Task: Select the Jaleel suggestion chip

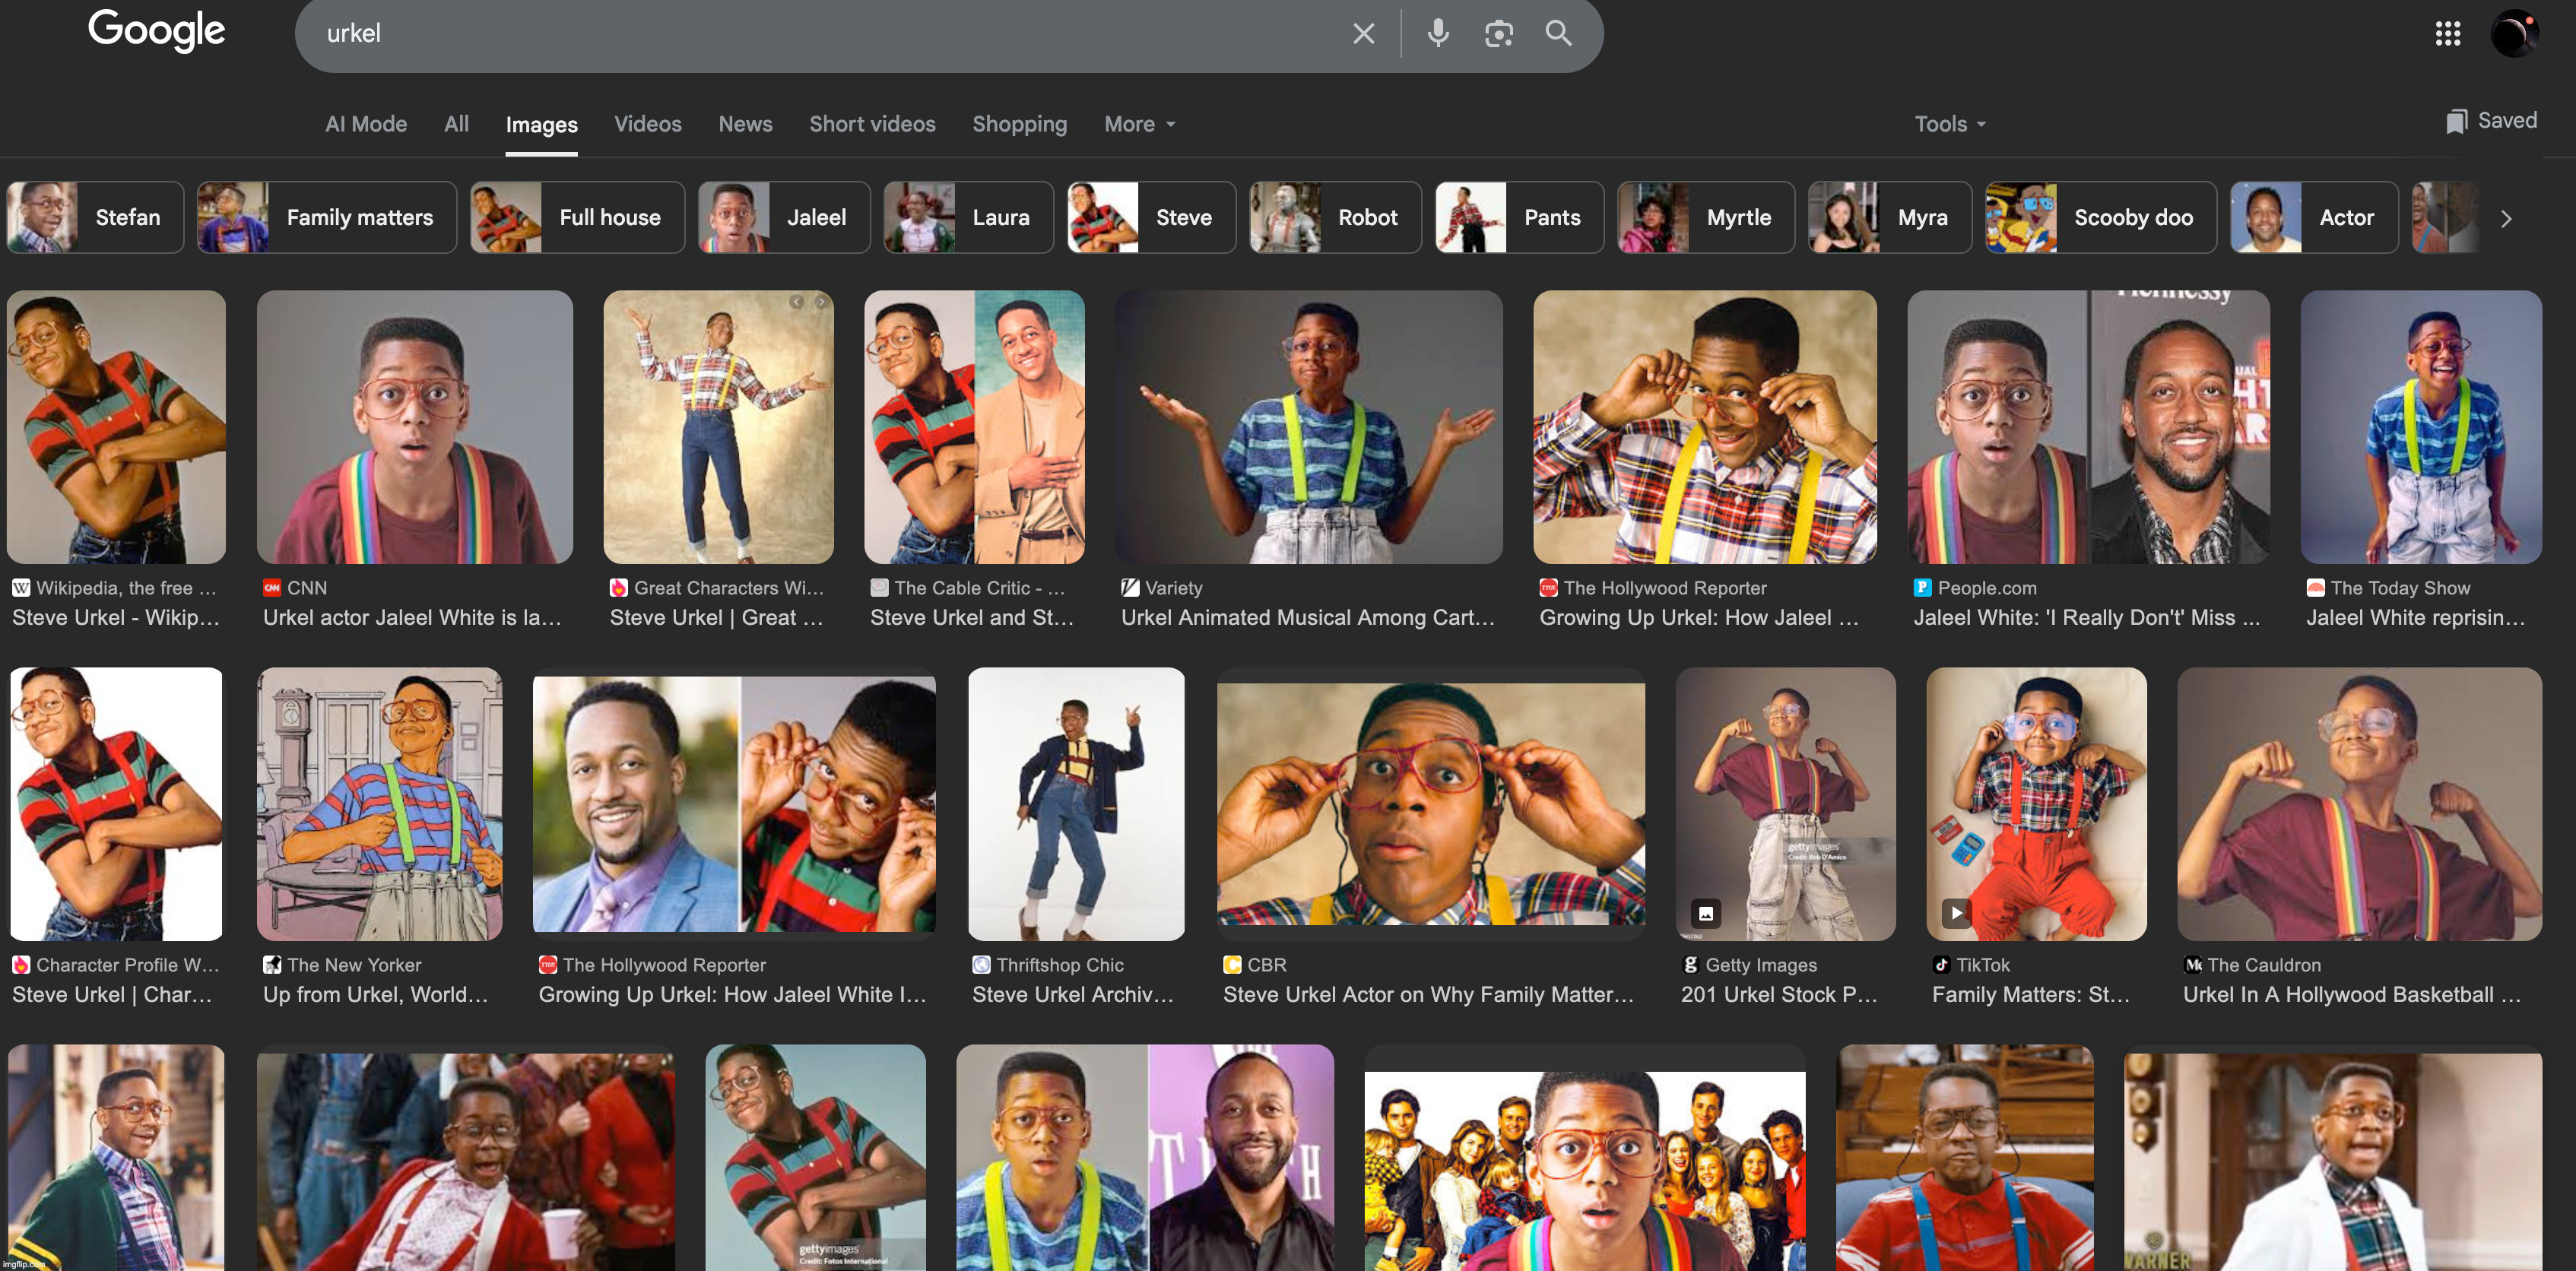Action: 783,217
